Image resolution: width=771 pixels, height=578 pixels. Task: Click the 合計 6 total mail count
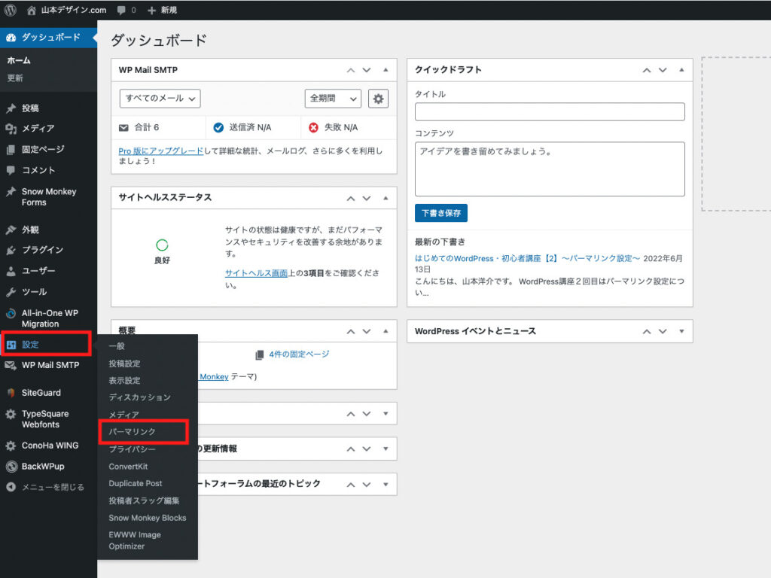pos(139,128)
